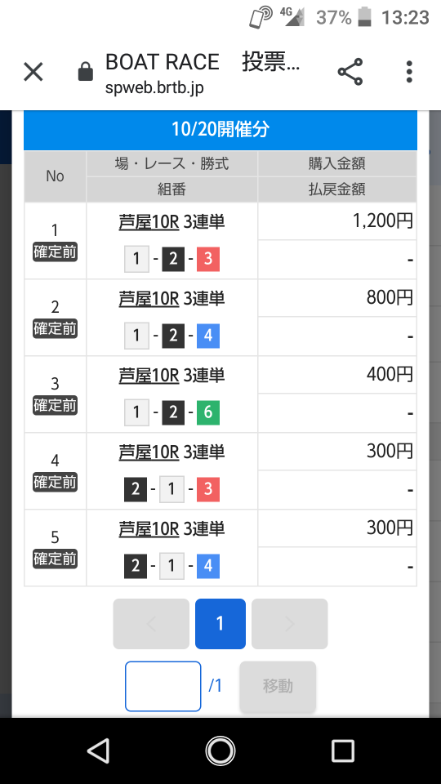Tap Android home circle button
The width and height of the screenshot is (441, 784).
(220, 751)
